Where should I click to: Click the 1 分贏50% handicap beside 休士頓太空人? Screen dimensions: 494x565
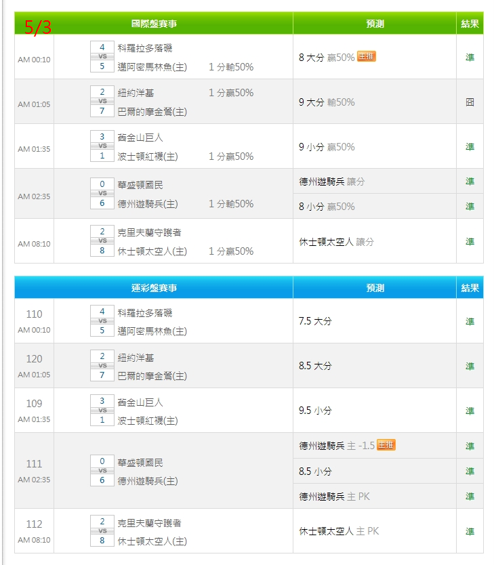coord(231,251)
